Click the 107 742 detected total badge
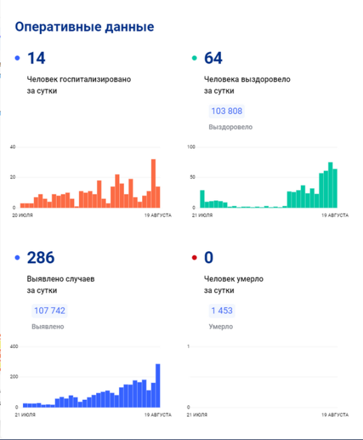 coord(49,311)
